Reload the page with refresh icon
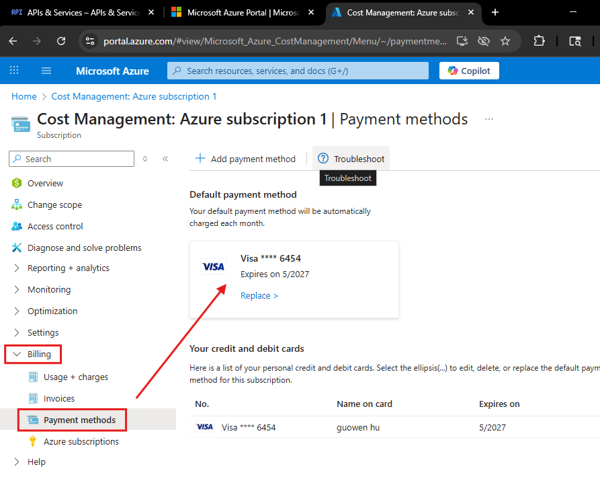The image size is (600, 487). (61, 41)
